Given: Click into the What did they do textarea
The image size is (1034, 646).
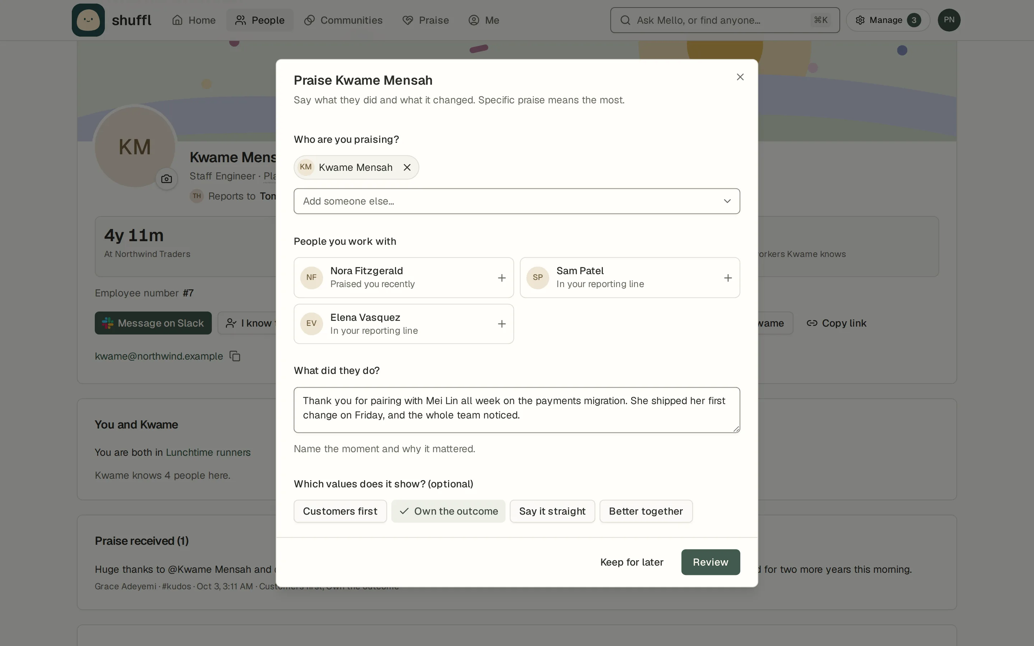Looking at the screenshot, I should click(x=517, y=410).
